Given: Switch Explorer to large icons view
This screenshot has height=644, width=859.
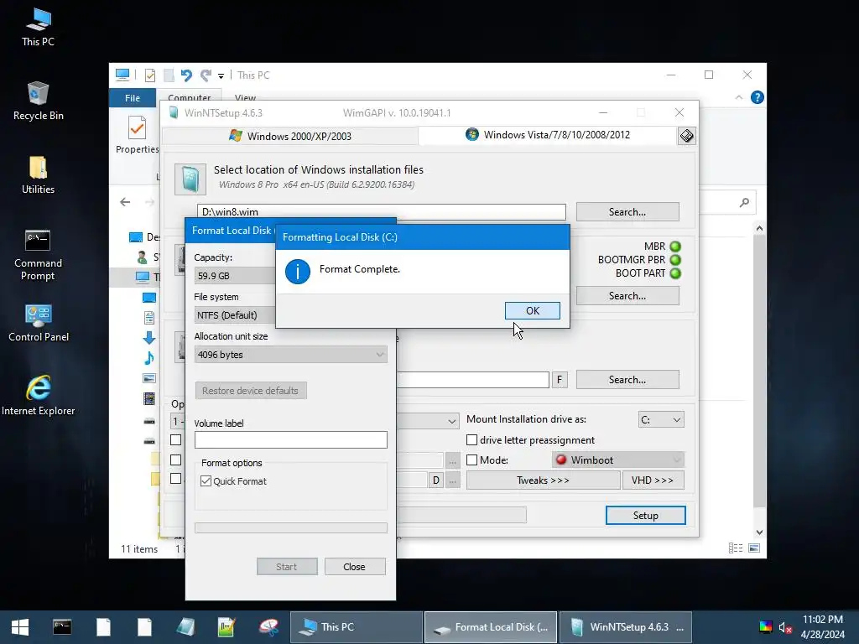Looking at the screenshot, I should coord(754,548).
